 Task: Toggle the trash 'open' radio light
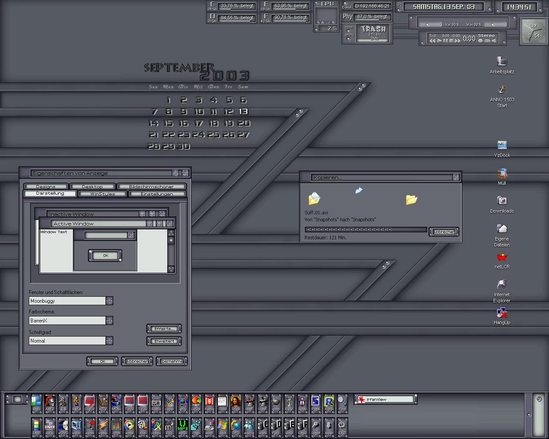[349, 30]
